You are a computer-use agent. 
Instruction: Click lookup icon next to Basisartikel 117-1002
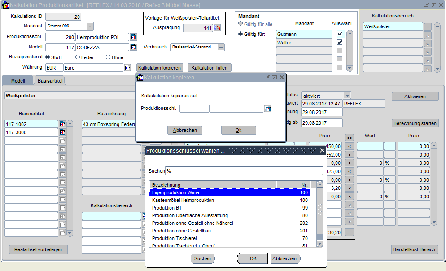(x=62, y=124)
